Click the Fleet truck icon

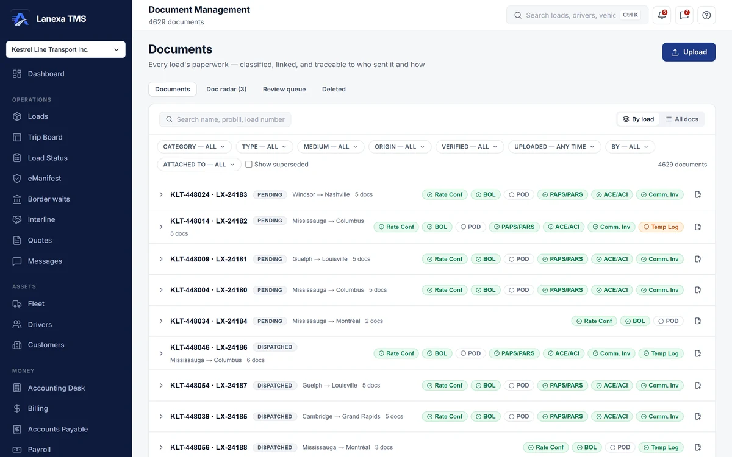[17, 303]
